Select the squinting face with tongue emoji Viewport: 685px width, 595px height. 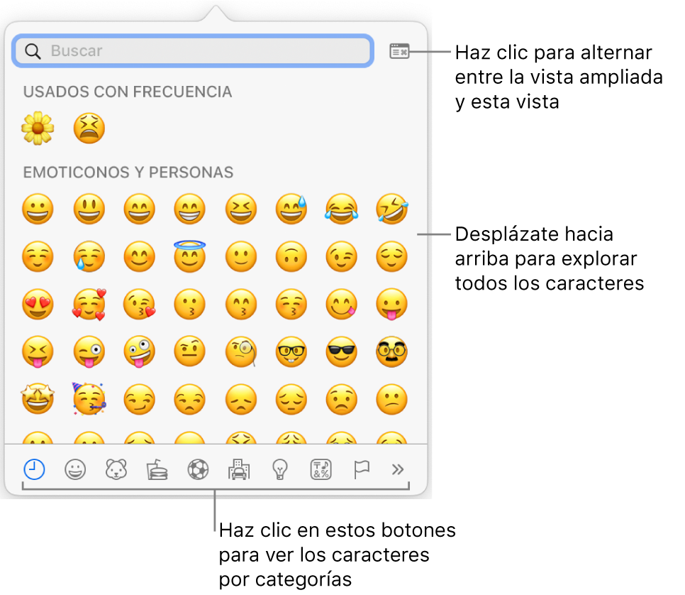pyautogui.click(x=38, y=351)
